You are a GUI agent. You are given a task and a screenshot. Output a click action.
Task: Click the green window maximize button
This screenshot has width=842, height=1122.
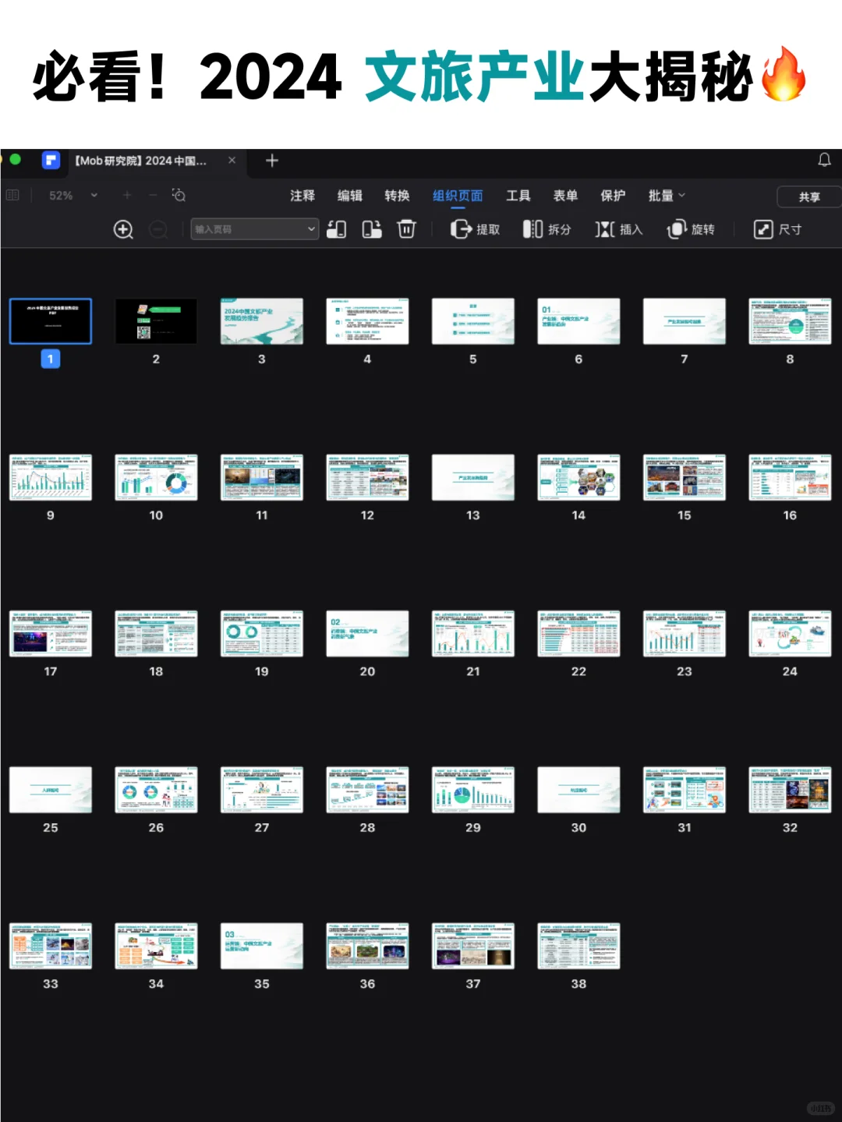click(x=15, y=159)
